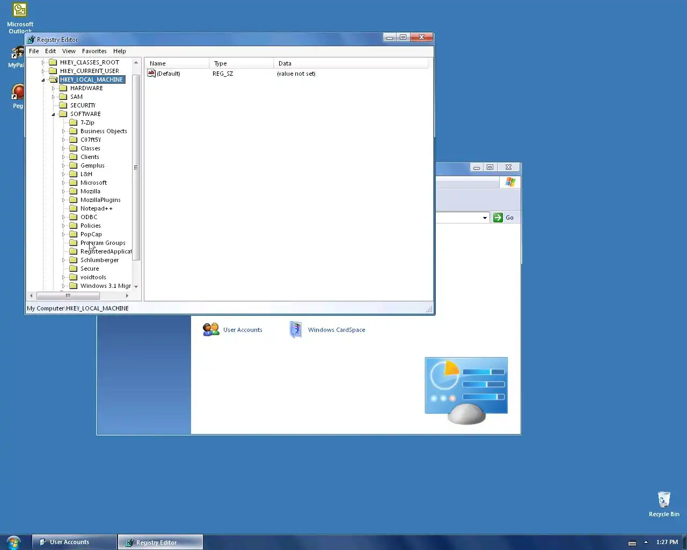
Task: Open the View menu
Action: [x=69, y=51]
